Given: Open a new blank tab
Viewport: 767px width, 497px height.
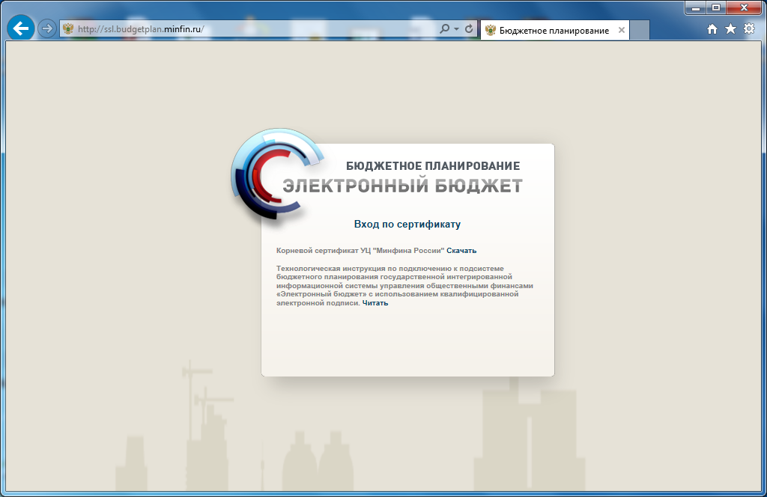Looking at the screenshot, I should [x=640, y=30].
